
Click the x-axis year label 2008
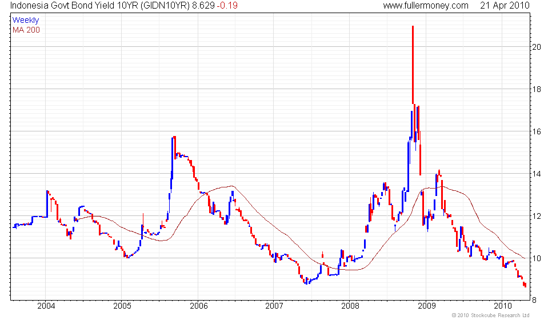(x=350, y=306)
